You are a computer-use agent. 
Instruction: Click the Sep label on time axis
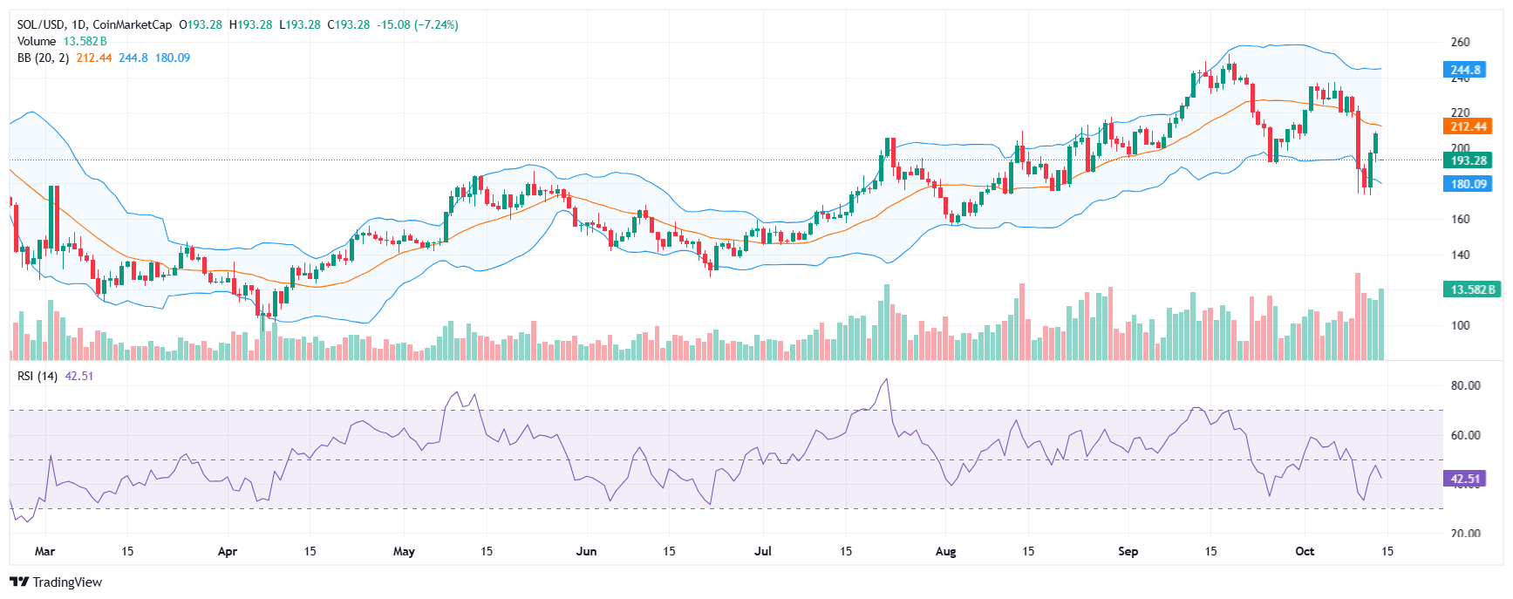[x=1128, y=551]
